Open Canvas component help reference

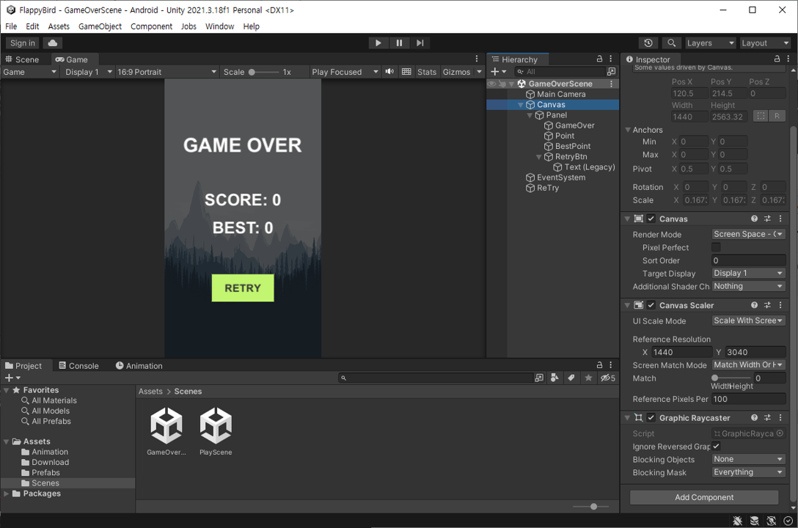click(754, 219)
